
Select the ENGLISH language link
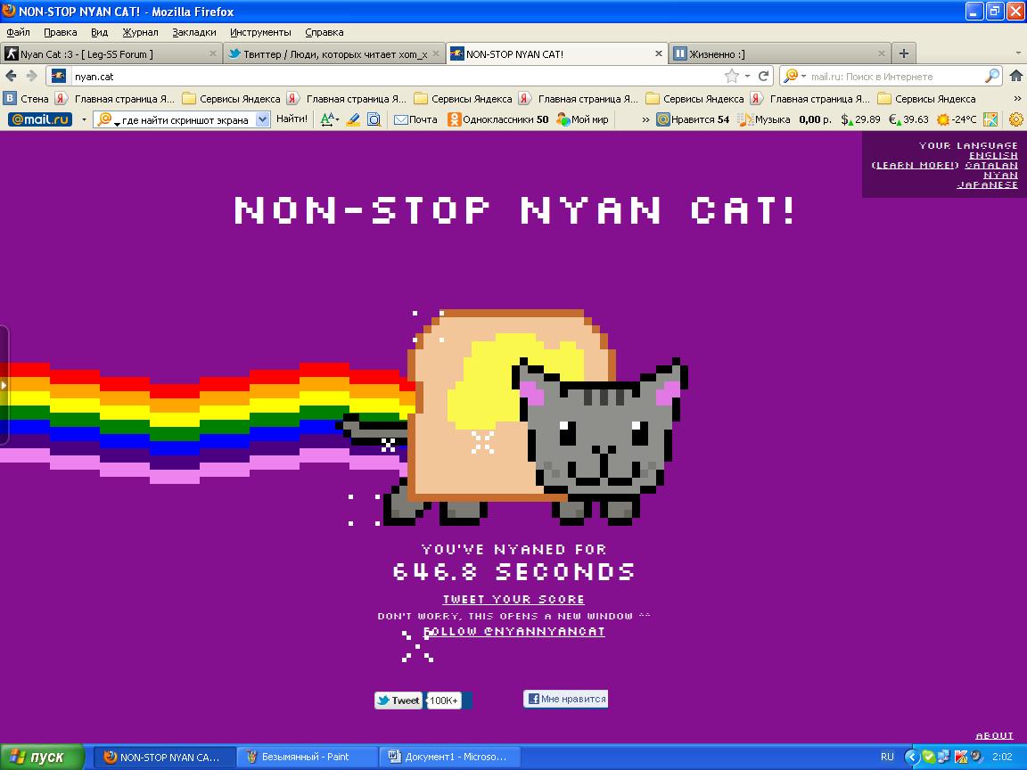point(993,155)
